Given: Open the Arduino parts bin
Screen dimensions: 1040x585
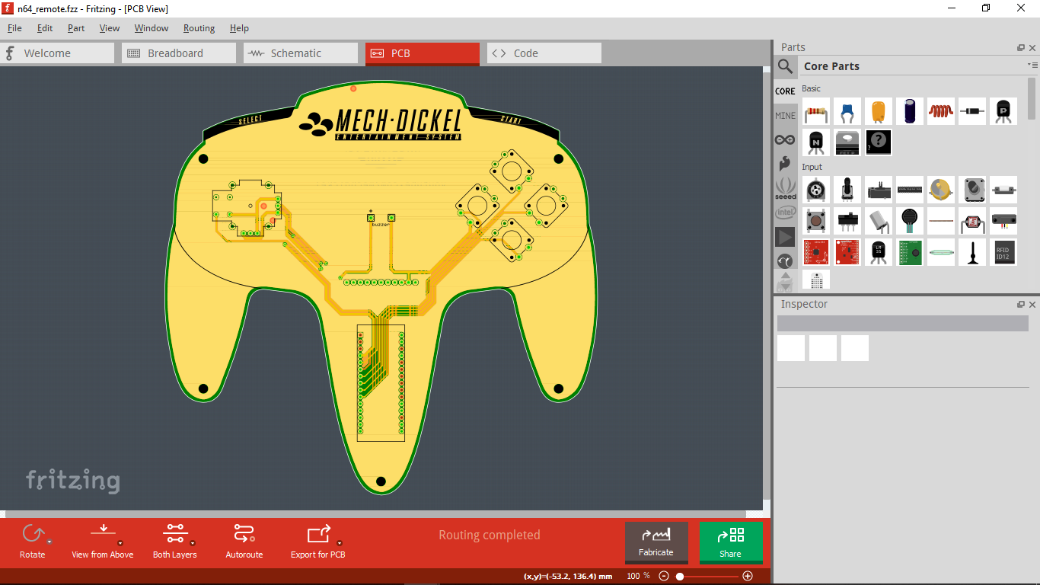Looking at the screenshot, I should [x=785, y=139].
